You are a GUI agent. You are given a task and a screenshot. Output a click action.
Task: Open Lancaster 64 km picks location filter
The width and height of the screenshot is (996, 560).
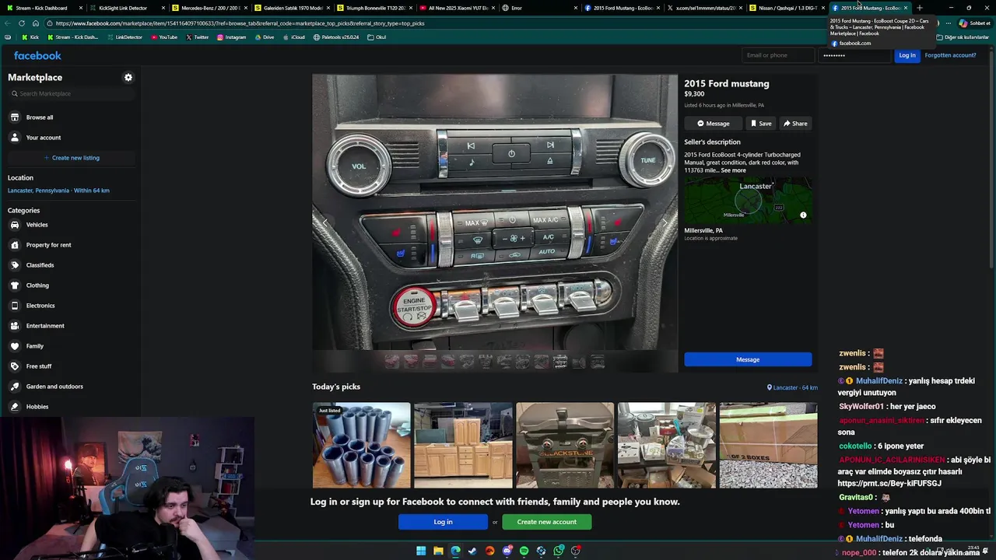(792, 387)
